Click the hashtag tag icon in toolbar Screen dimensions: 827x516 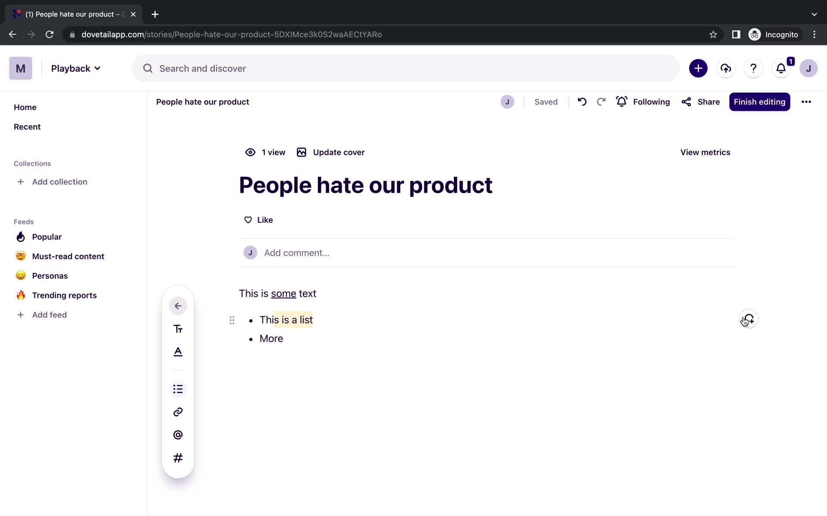coord(178,458)
